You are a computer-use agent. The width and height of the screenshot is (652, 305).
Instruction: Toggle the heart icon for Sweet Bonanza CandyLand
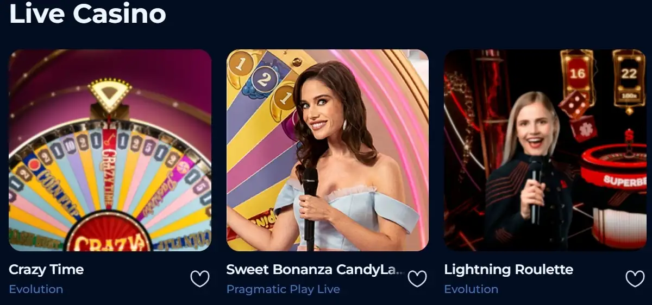coord(417,279)
